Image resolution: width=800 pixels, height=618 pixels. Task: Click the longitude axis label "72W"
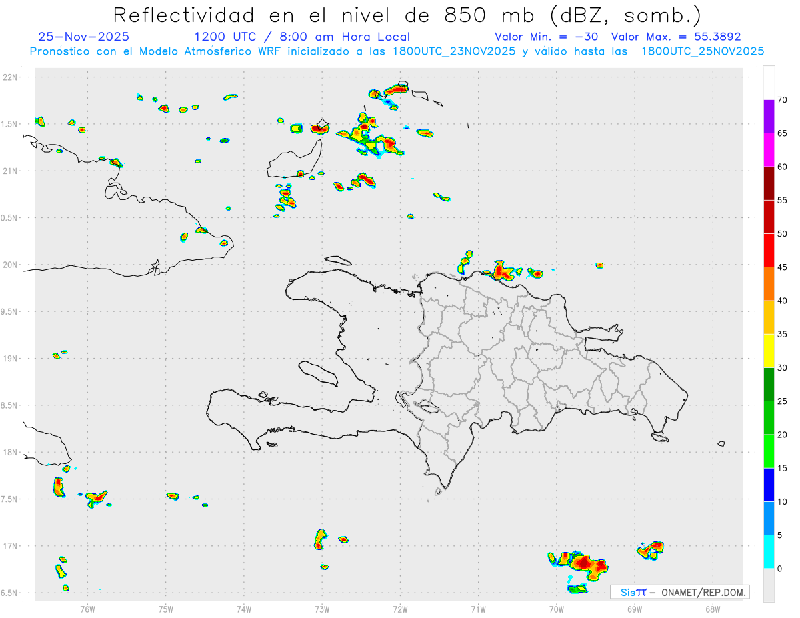click(400, 609)
